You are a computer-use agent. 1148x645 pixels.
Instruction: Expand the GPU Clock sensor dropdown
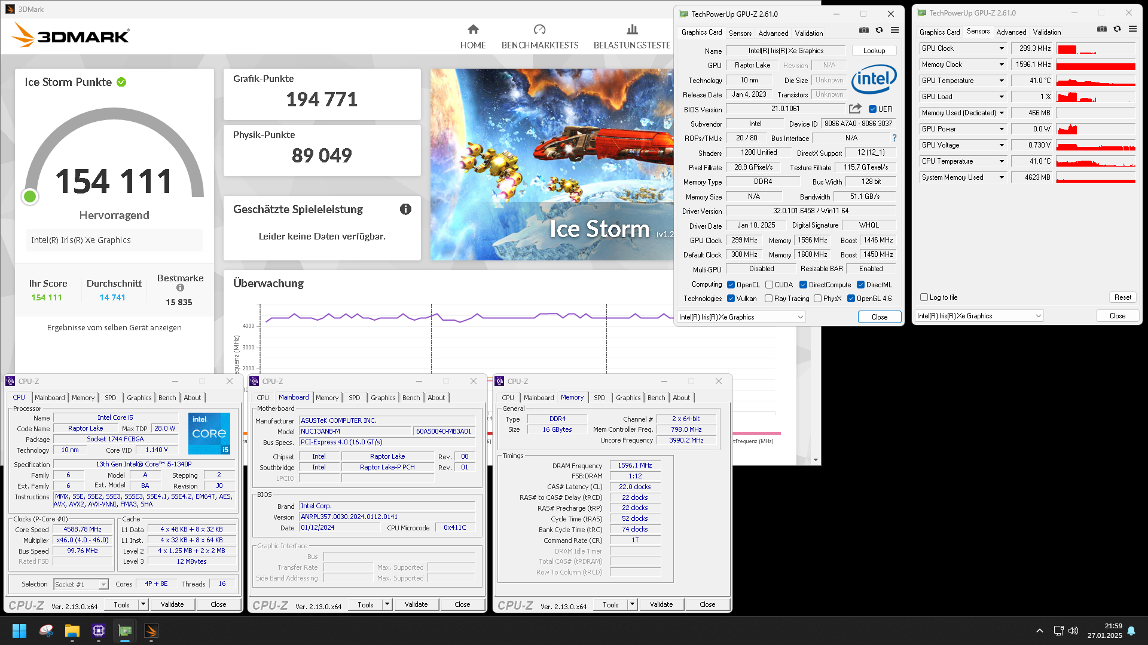click(x=1002, y=48)
